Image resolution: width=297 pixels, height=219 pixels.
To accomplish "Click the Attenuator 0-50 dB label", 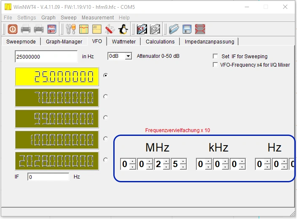I will pyautogui.click(x=158, y=56).
